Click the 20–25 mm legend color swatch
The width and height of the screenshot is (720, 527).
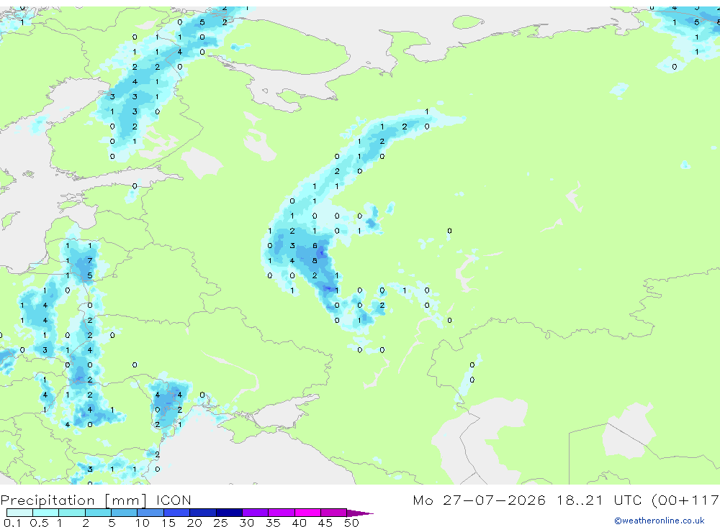pos(203,513)
